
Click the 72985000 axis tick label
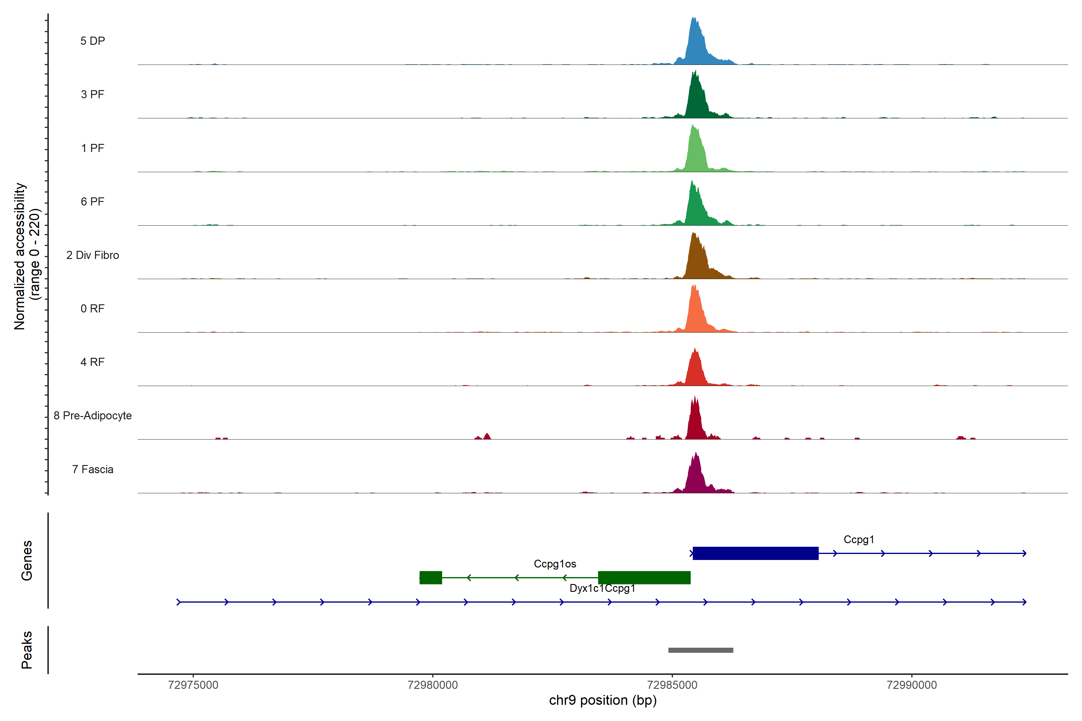[672, 685]
